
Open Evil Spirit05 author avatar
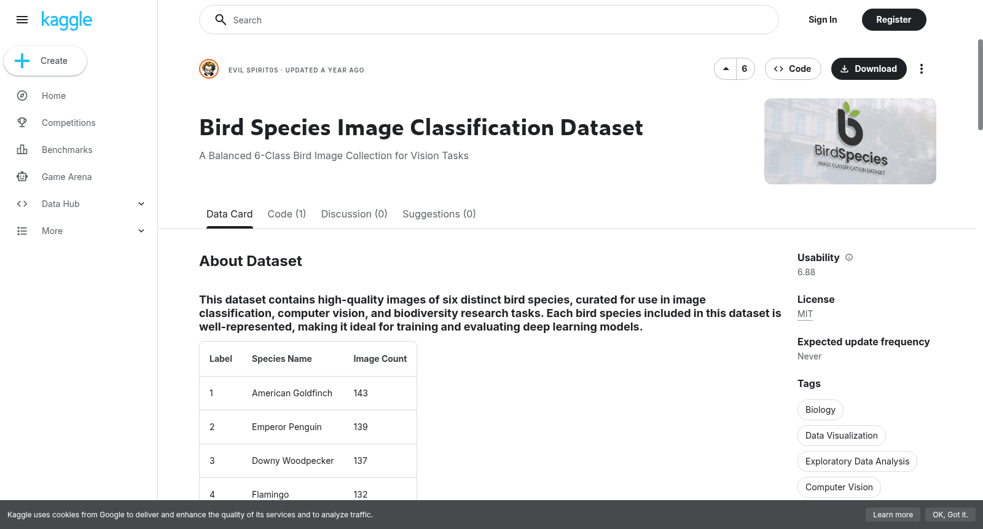[x=209, y=69]
